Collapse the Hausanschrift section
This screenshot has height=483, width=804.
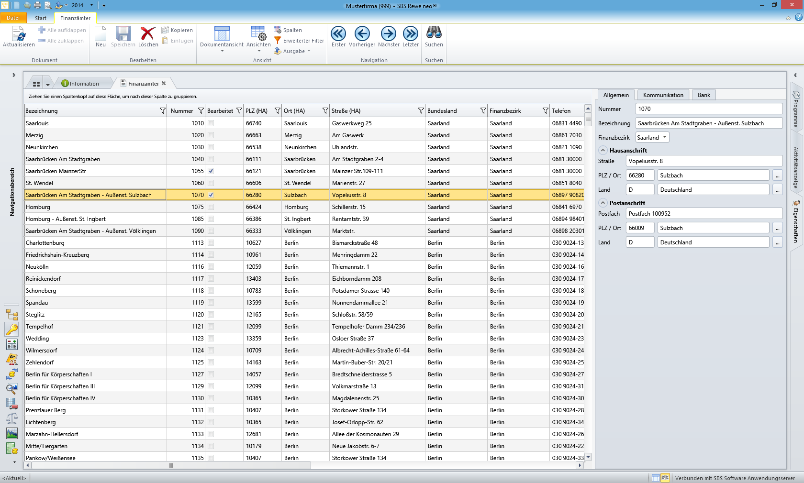coord(603,150)
